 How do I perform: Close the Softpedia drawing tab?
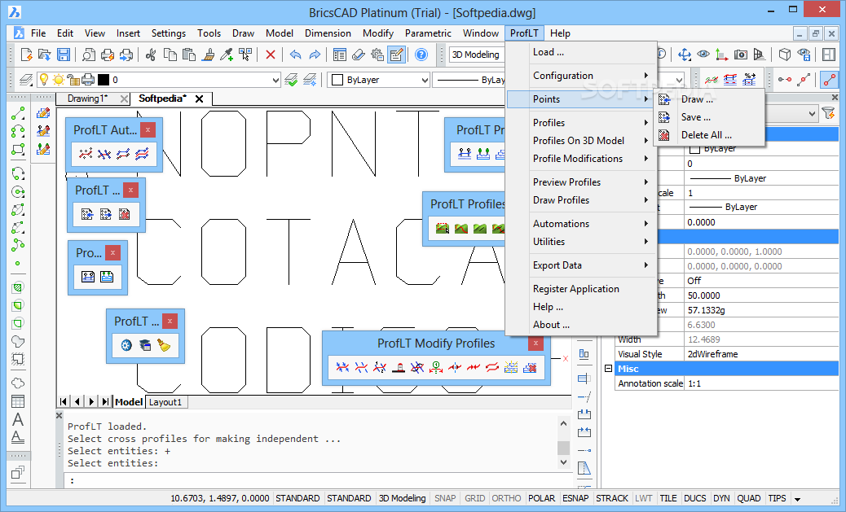coord(199,98)
